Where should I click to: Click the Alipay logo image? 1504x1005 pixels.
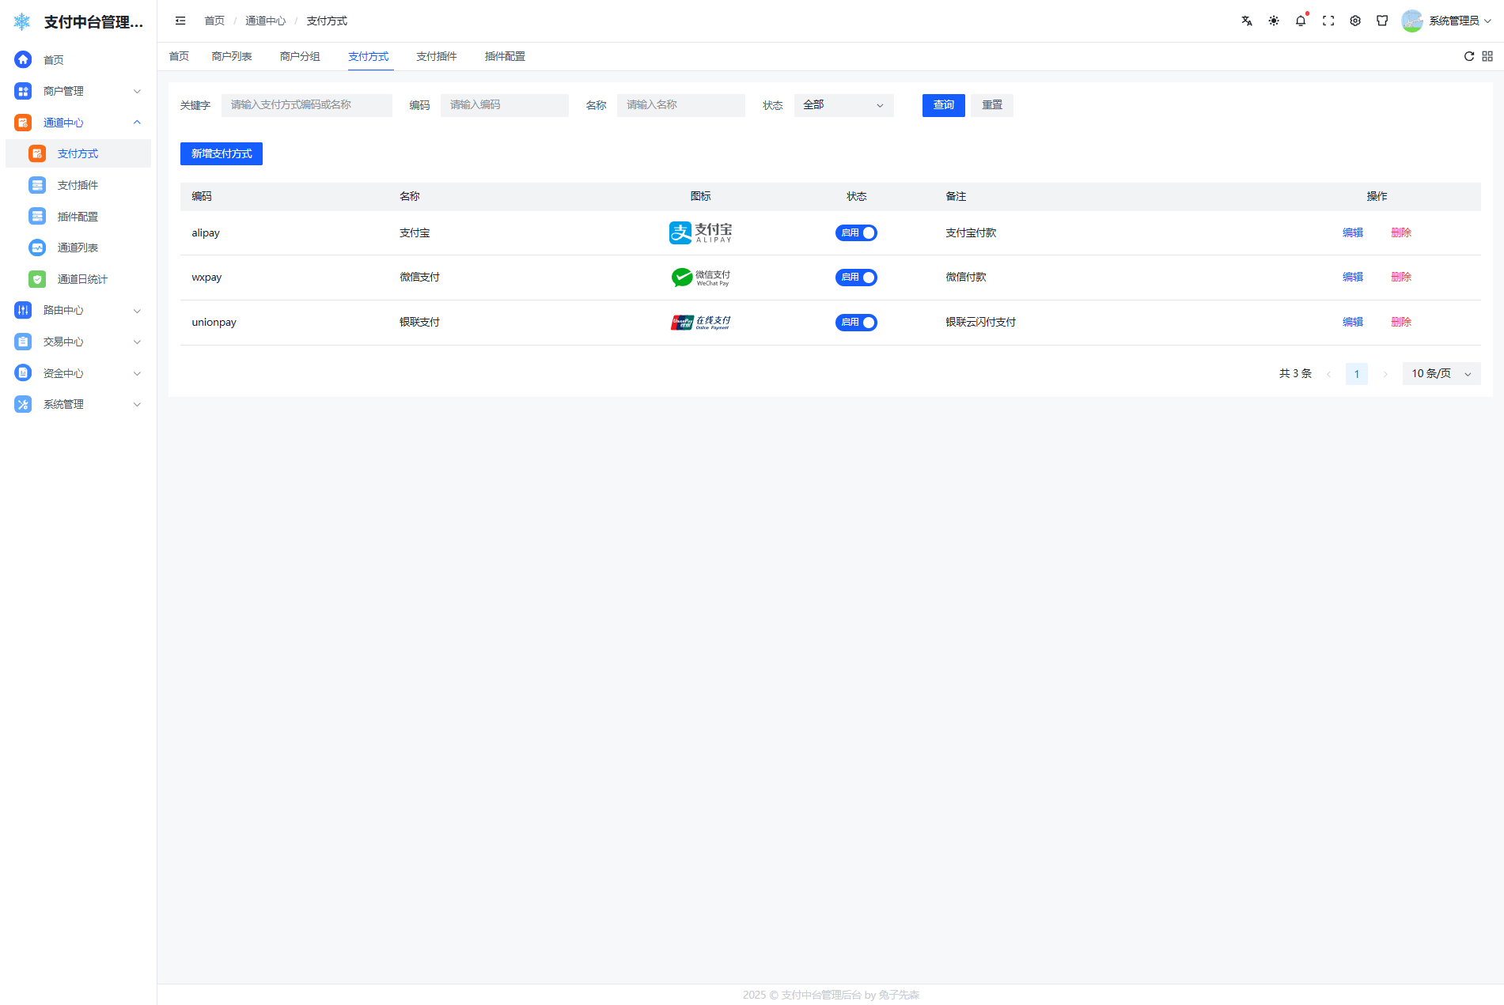700,232
